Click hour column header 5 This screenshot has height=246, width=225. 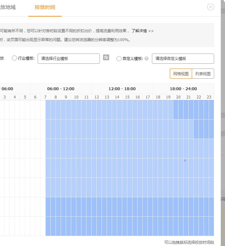point(25,97)
